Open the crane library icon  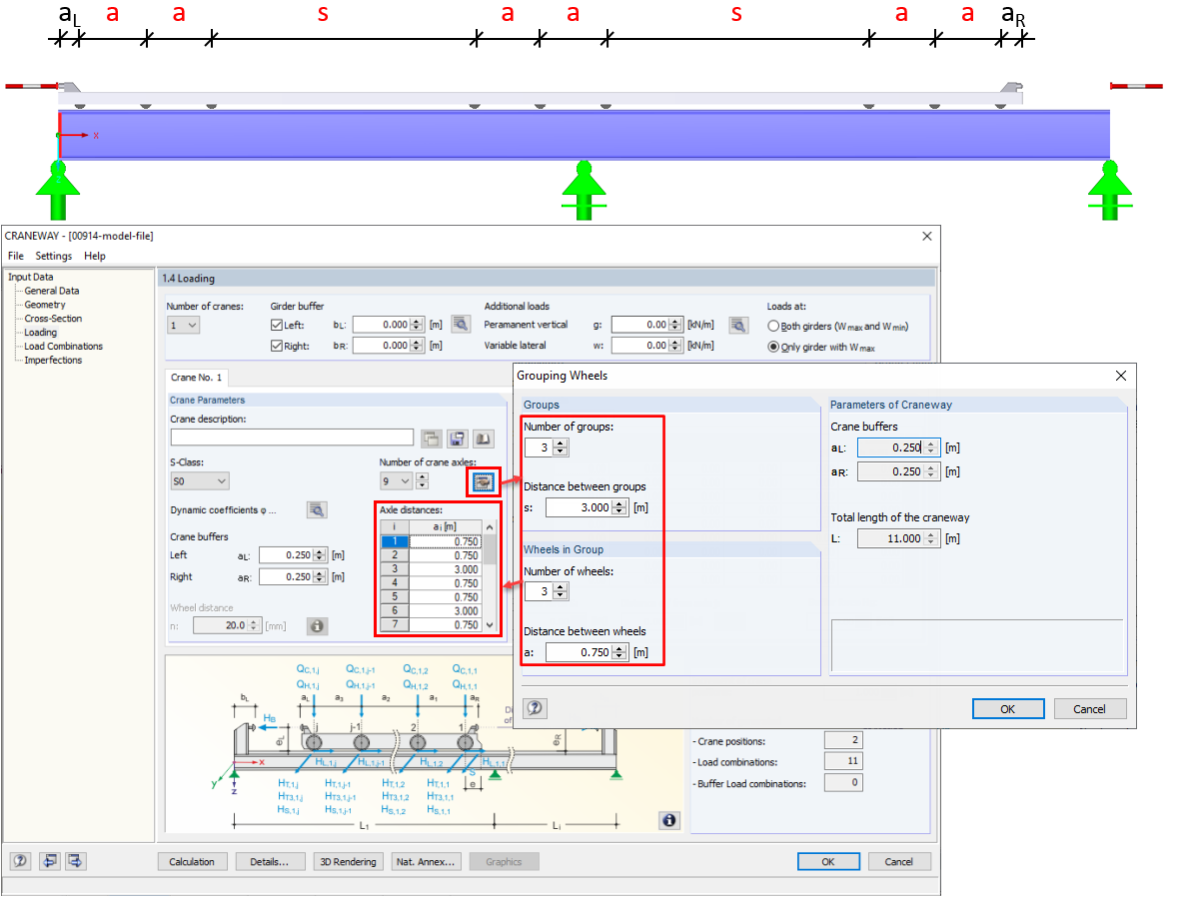coord(432,439)
